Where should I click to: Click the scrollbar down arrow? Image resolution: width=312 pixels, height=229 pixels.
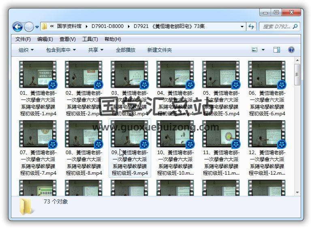click(297, 193)
